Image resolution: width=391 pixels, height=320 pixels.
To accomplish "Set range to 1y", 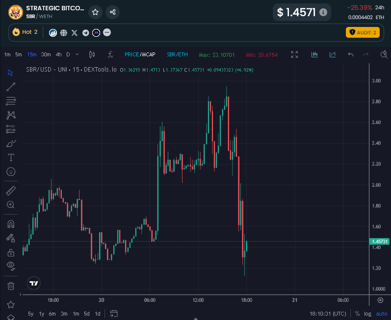I will [42, 314].
